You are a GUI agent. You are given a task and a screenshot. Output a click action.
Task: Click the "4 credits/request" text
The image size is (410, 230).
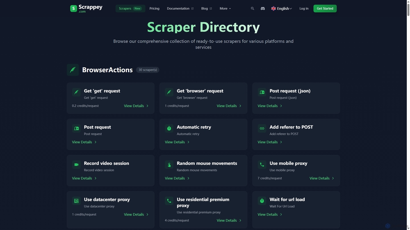177,220
